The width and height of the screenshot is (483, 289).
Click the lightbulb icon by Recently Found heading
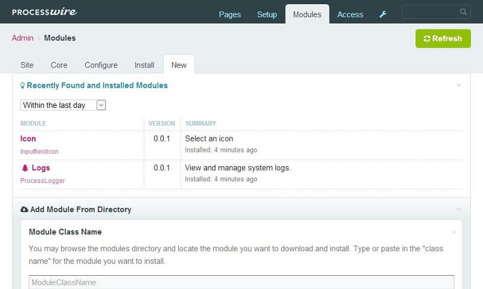coord(22,85)
